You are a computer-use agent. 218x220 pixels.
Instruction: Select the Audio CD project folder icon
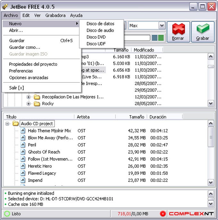[x=15, y=123]
